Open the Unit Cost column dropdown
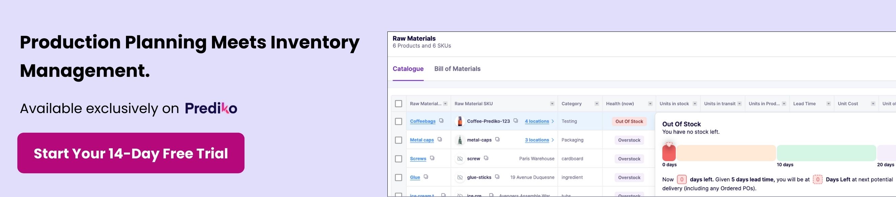 pos(873,104)
